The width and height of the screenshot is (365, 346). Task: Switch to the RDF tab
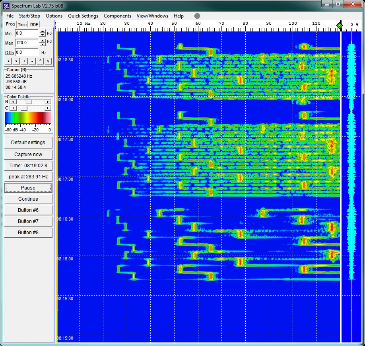(35, 25)
